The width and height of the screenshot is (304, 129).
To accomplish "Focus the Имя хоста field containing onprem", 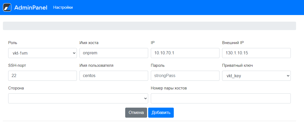I will point(114,53).
